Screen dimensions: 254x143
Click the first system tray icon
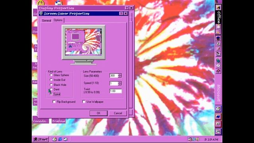point(190,139)
